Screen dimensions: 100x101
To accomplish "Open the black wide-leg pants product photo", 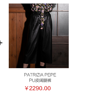I will click(39, 36).
